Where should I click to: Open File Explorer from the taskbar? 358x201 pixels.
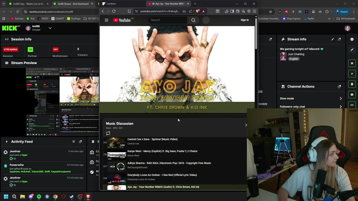(x=22, y=197)
